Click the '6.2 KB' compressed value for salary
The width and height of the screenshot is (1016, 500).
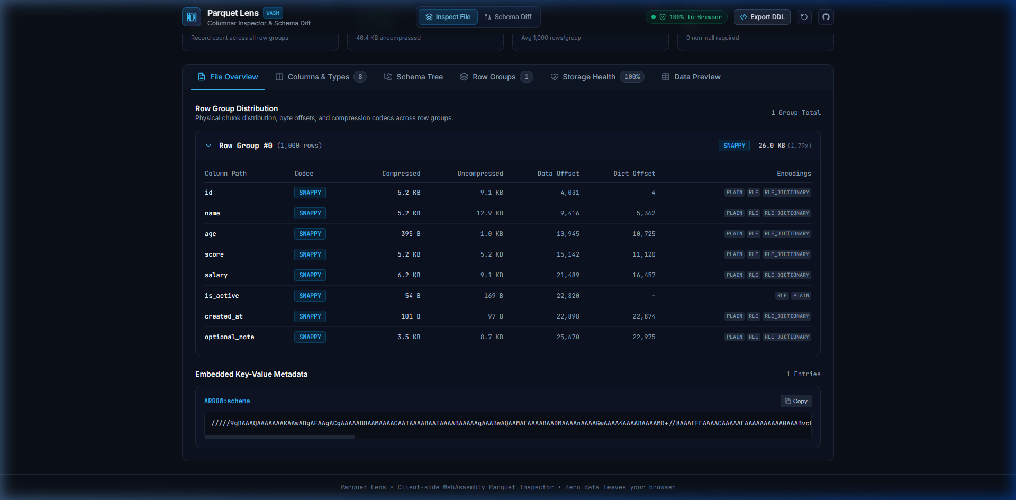pos(409,275)
